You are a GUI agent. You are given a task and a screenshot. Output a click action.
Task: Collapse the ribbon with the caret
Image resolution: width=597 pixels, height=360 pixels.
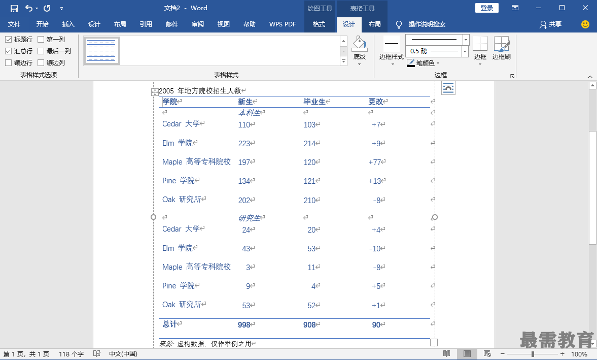pyautogui.click(x=590, y=77)
